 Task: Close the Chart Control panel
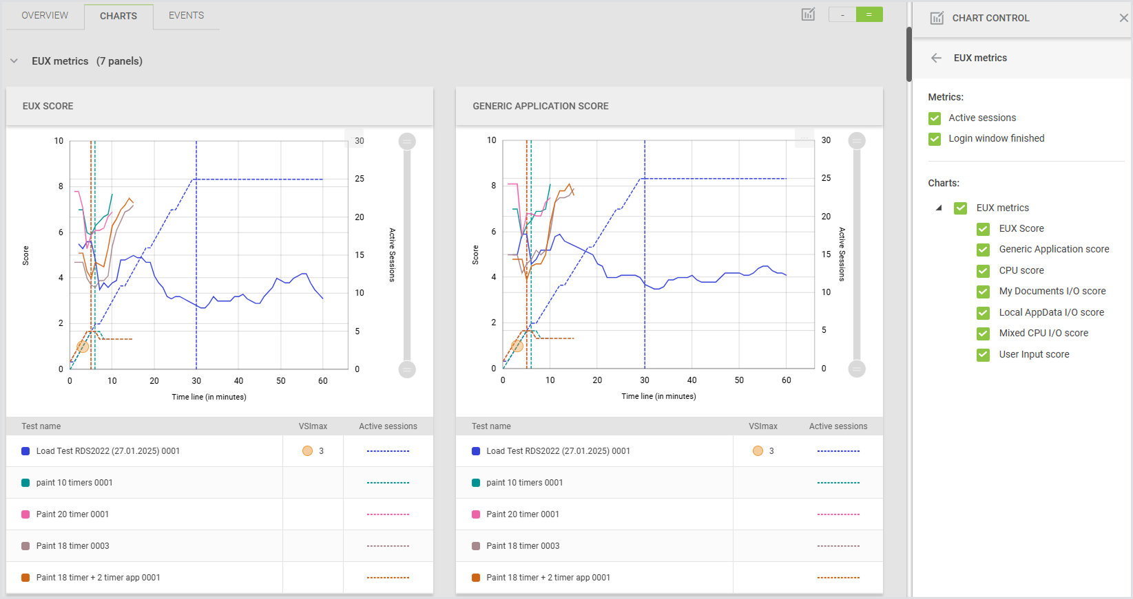(1123, 18)
